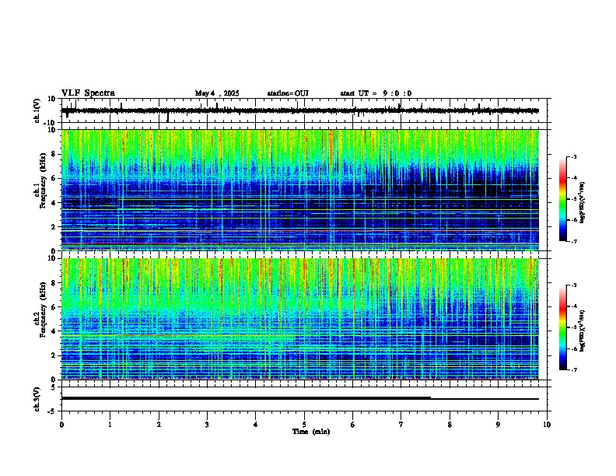The height and width of the screenshot is (476, 616).
Task: Click the "-7" tick on ch.1 color bar
Action: click(x=574, y=241)
